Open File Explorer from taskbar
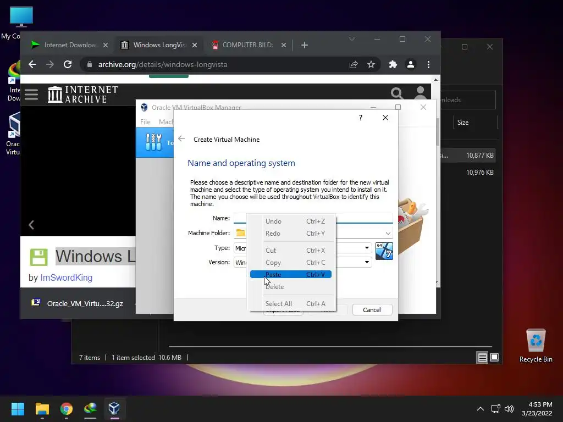Image resolution: width=563 pixels, height=422 pixels. click(x=42, y=409)
